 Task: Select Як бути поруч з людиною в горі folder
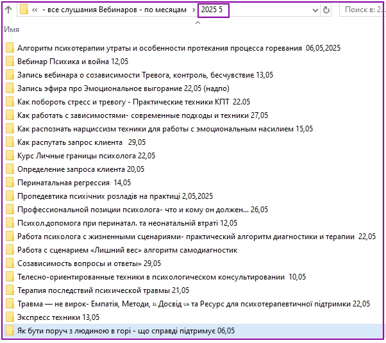126,331
